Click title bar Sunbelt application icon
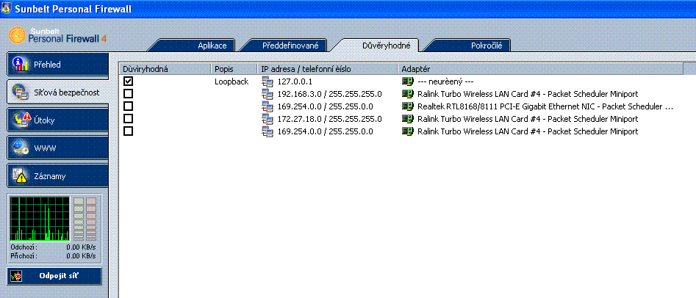The image size is (696, 298). (x=6, y=9)
